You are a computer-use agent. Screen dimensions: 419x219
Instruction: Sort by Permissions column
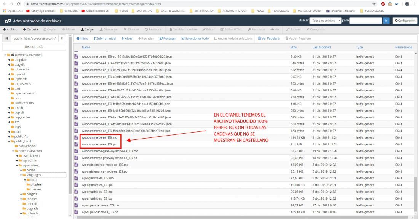(x=403, y=47)
